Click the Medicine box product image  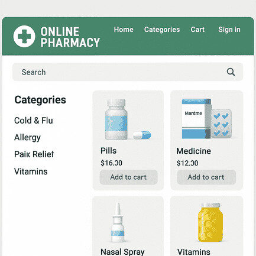[206, 119]
